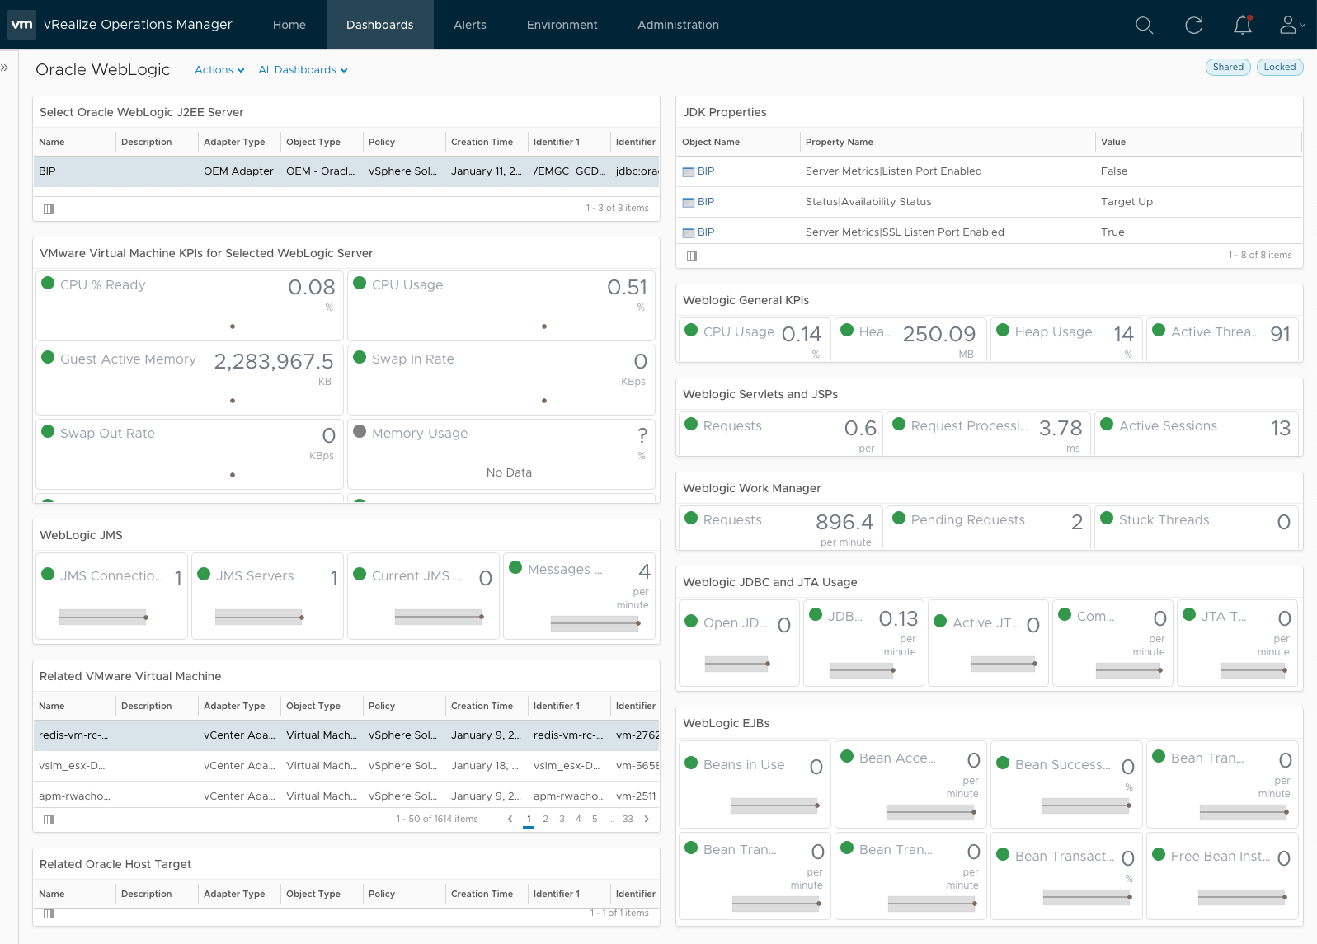Go to page 5 of VM table
Image resolution: width=1317 pixels, height=944 pixels.
(595, 819)
